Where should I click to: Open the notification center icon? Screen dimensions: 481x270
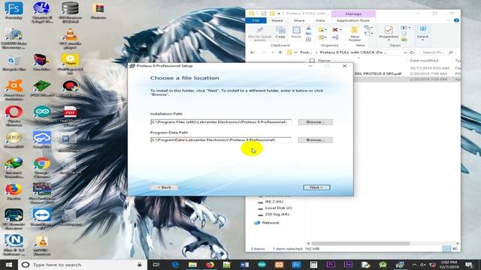coord(469,265)
